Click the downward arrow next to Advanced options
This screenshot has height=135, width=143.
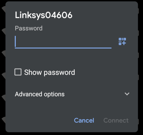point(127,94)
